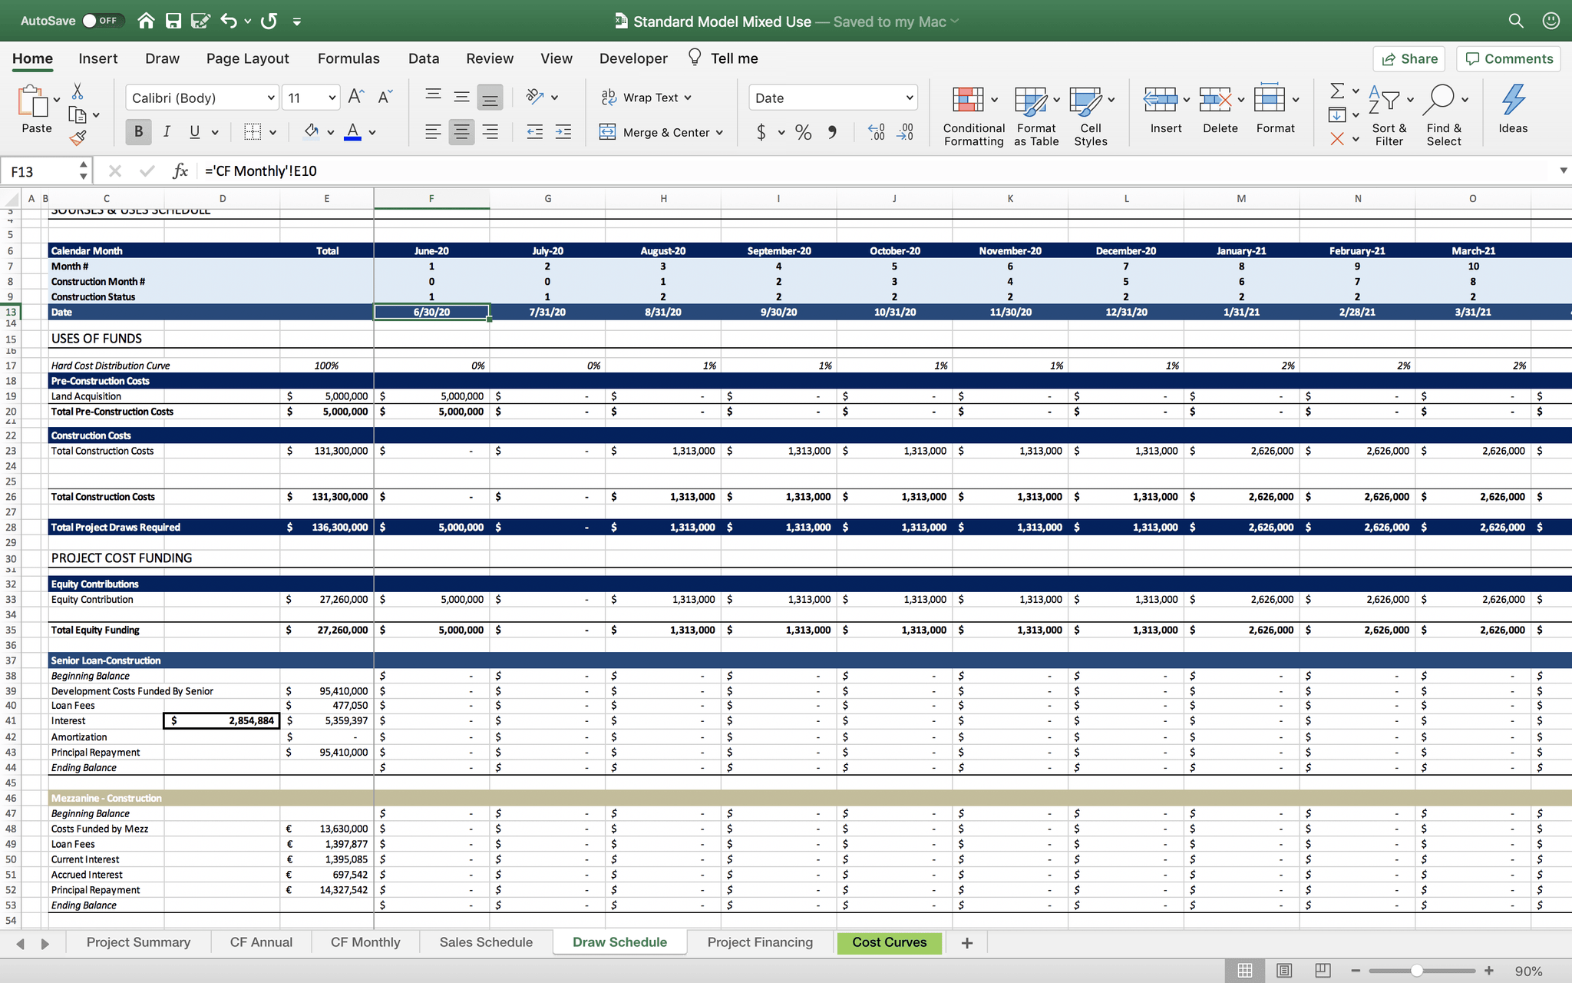
Task: Expand the Borders dropdown arrow
Action: point(272,132)
